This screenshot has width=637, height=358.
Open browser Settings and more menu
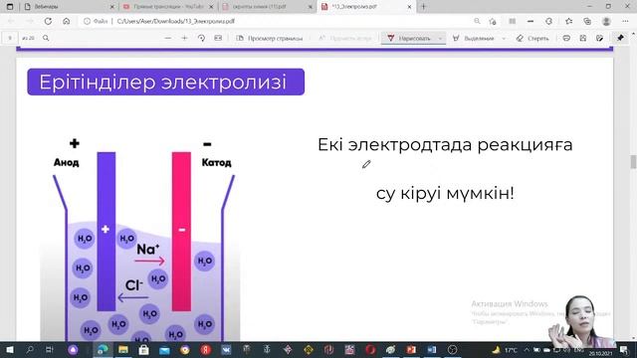point(625,21)
